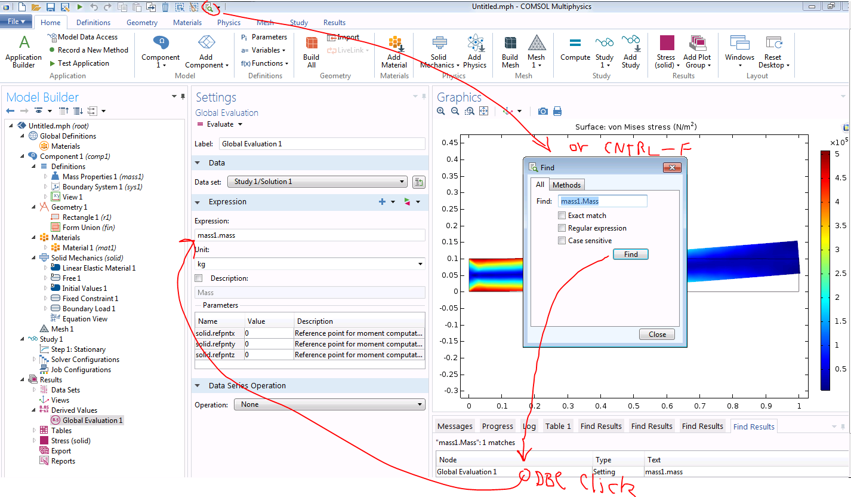This screenshot has height=497, width=851.
Task: Click the color legend bar
Action: point(825,270)
